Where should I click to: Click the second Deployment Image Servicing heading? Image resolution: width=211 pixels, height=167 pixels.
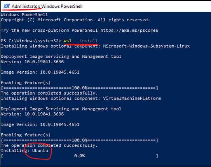coord(61,109)
